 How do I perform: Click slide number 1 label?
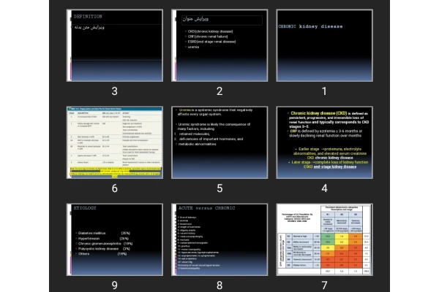tap(324, 91)
